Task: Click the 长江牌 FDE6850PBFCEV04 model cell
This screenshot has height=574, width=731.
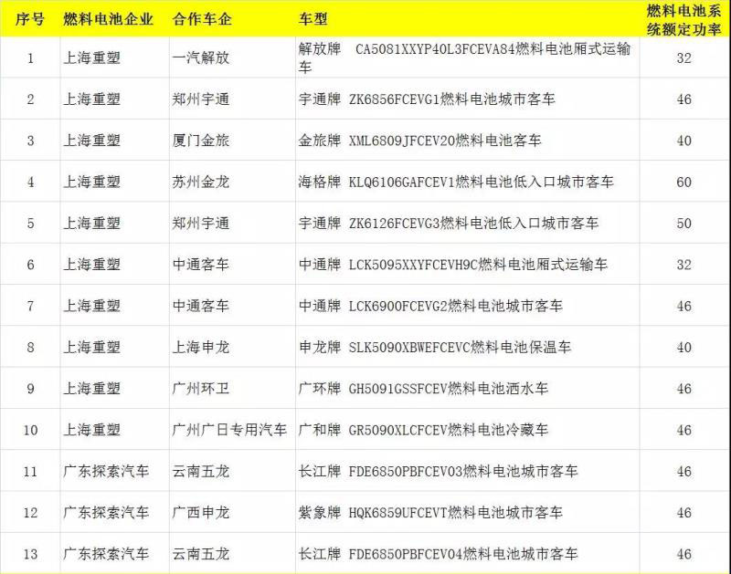Action: tap(438, 553)
